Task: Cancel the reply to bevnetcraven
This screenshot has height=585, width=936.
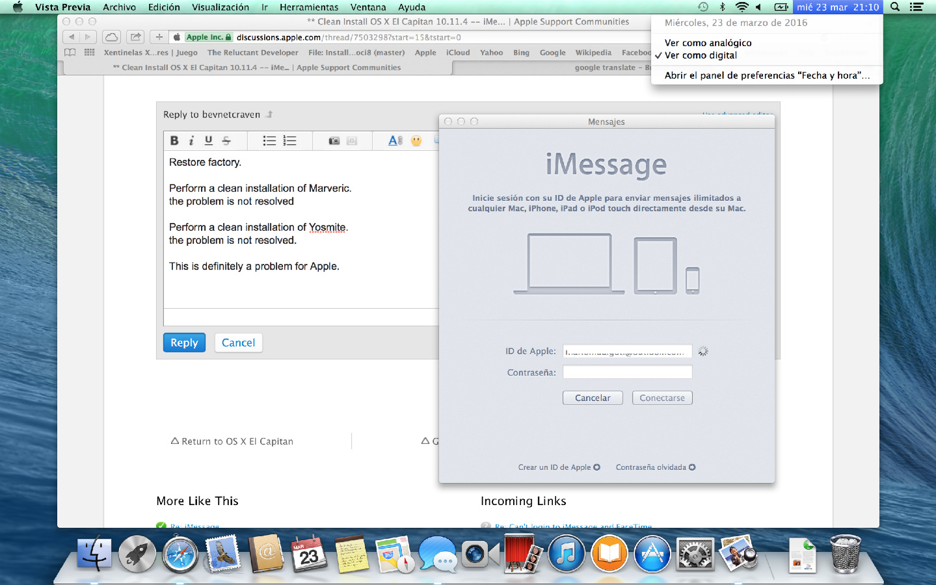Action: coord(238,343)
